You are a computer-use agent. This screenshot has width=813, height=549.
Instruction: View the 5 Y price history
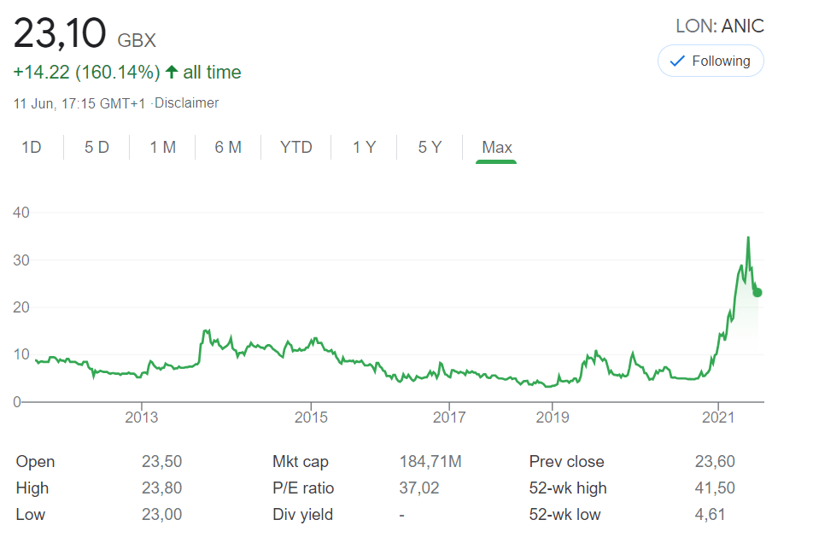[430, 147]
